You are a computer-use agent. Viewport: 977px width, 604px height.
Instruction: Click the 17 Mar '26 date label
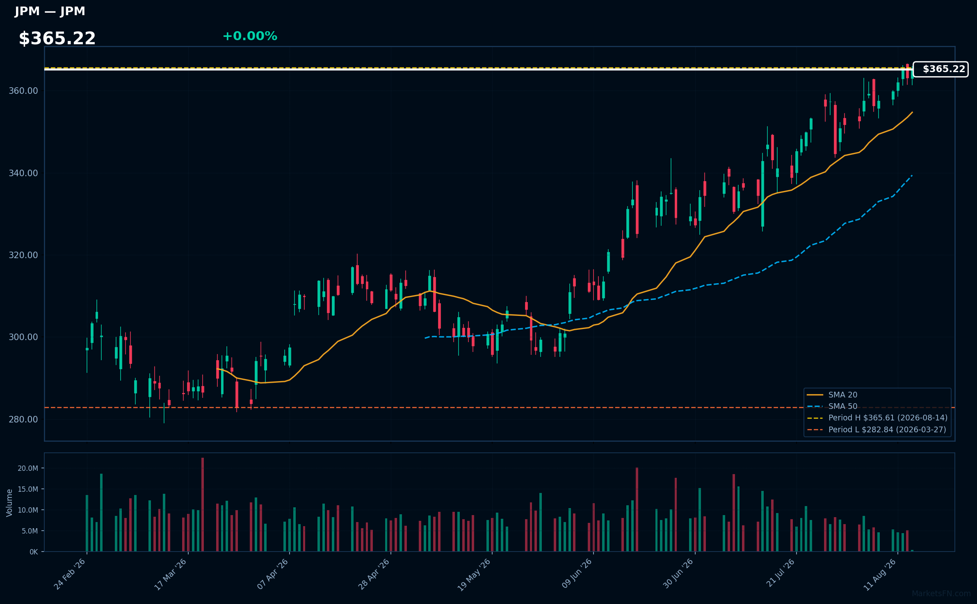point(171,574)
